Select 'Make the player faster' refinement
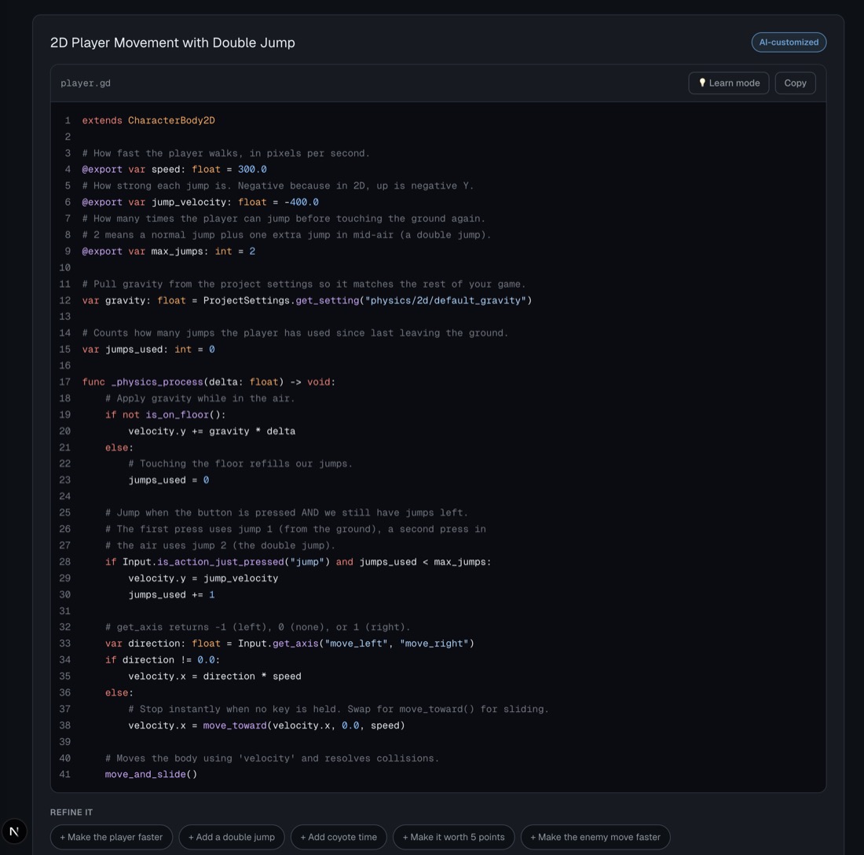This screenshot has height=855, width=864. (112, 837)
